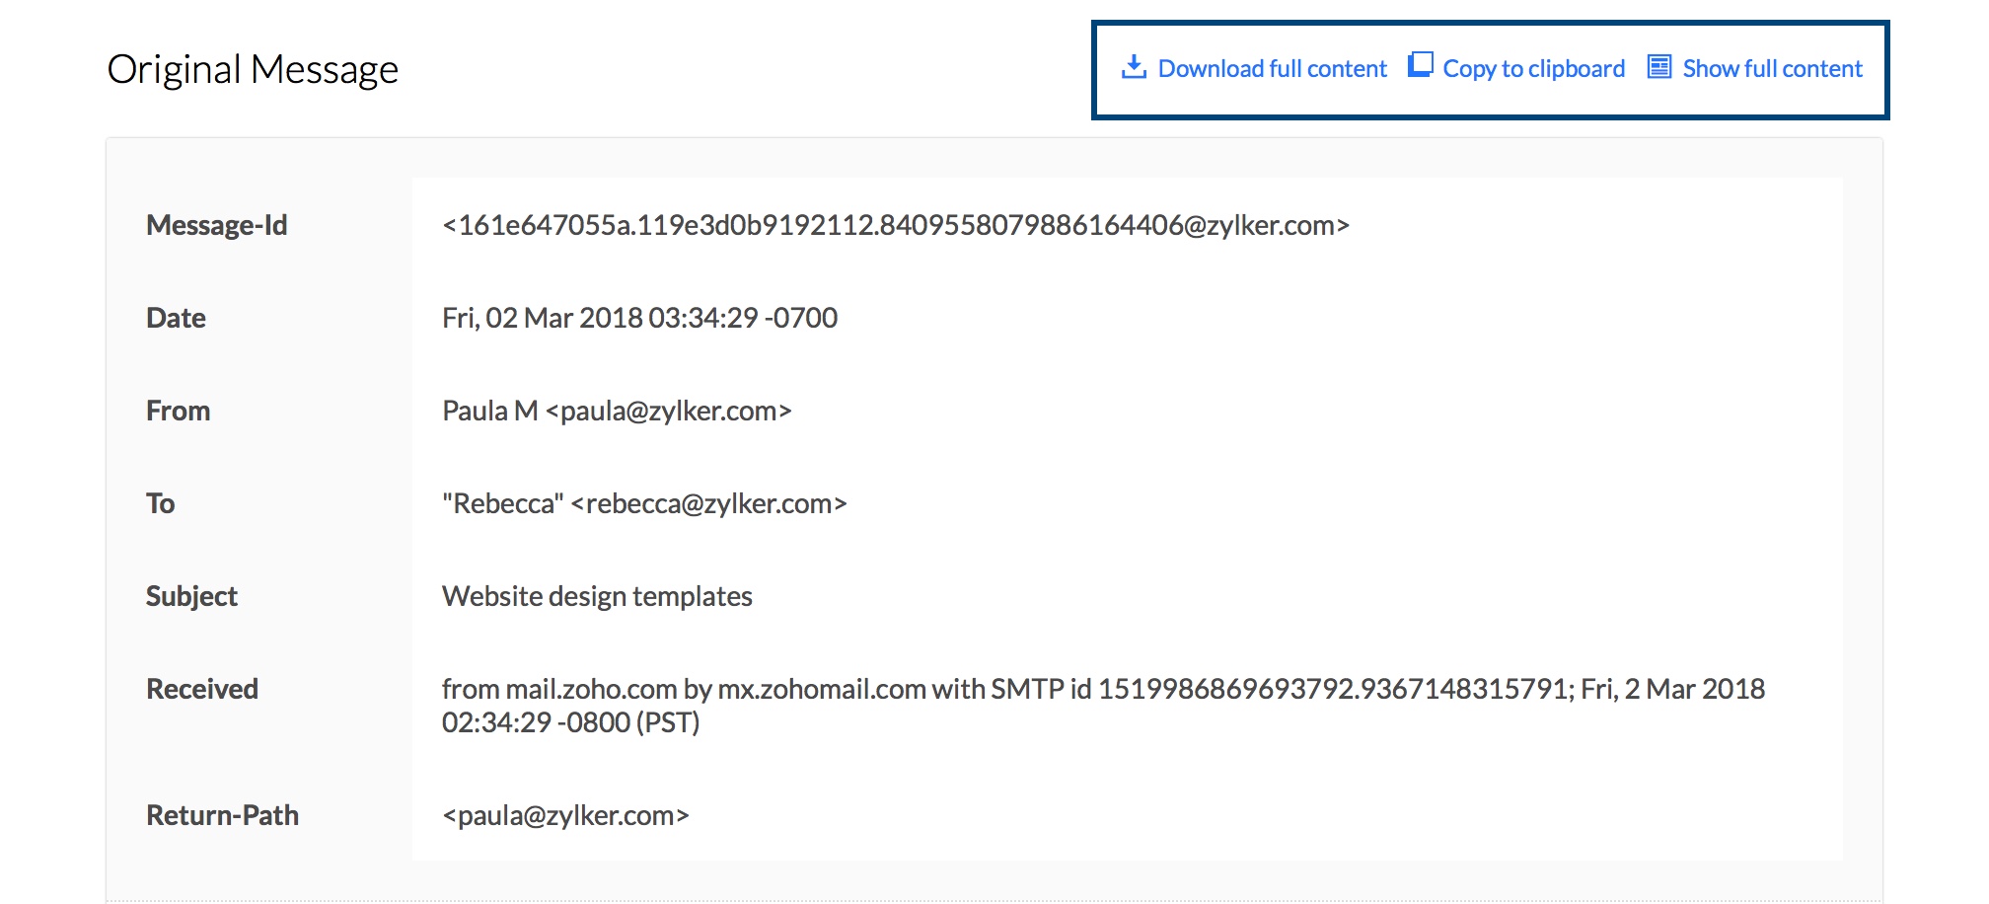Select the Show full content link
The height and width of the screenshot is (904, 1989).
(1772, 69)
